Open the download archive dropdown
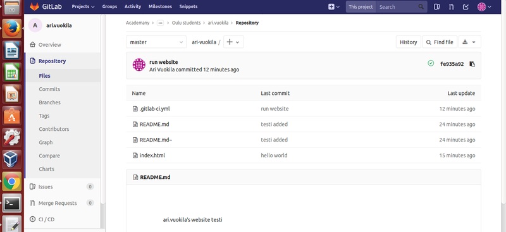Screen dimensions: 506x232 (x=469, y=42)
